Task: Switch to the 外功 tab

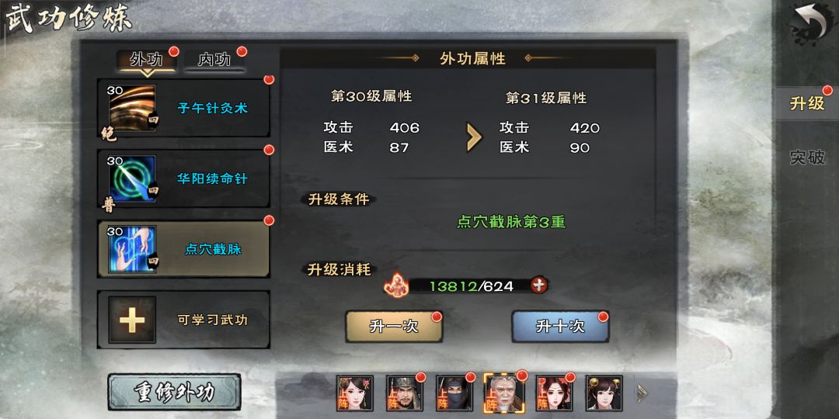Action: (147, 61)
